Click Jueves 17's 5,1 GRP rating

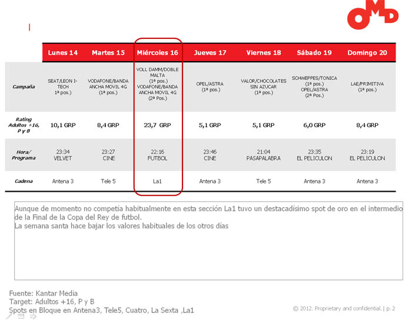point(210,125)
